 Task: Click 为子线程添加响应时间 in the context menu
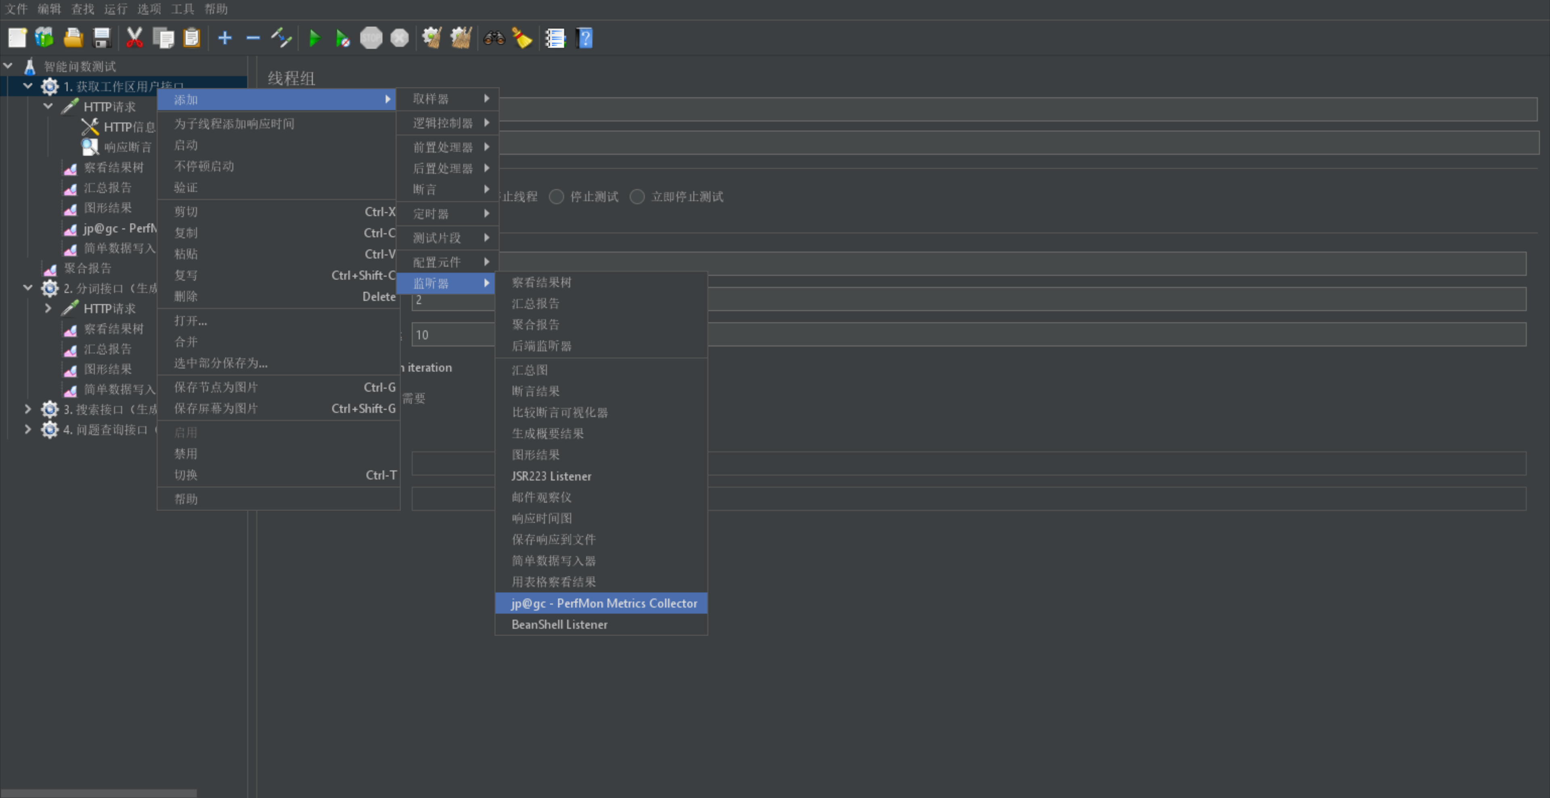[x=278, y=124]
